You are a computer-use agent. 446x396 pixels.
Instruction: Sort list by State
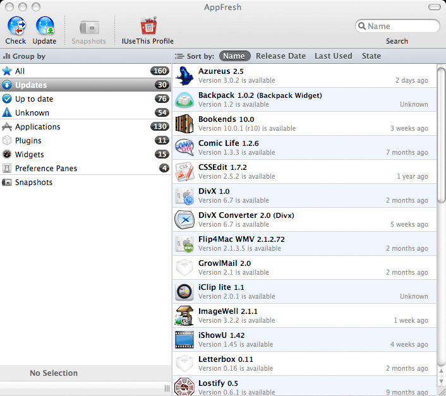(371, 56)
